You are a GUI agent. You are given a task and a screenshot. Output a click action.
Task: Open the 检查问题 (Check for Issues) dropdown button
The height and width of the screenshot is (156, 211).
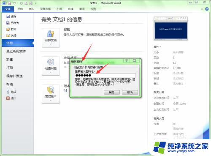click(51, 66)
